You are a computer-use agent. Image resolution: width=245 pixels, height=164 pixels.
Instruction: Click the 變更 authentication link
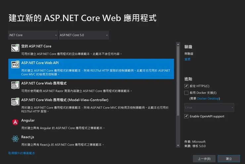187,59
